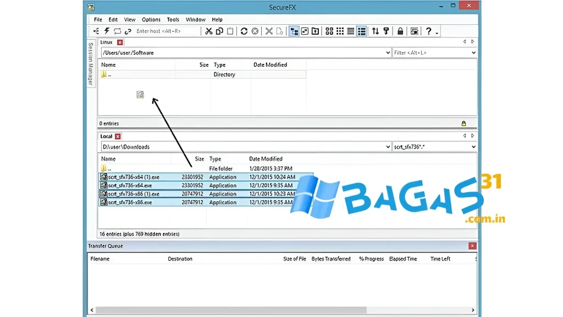Select the parent File folder row in the Local pane
The width and height of the screenshot is (563, 317).
click(x=206, y=168)
